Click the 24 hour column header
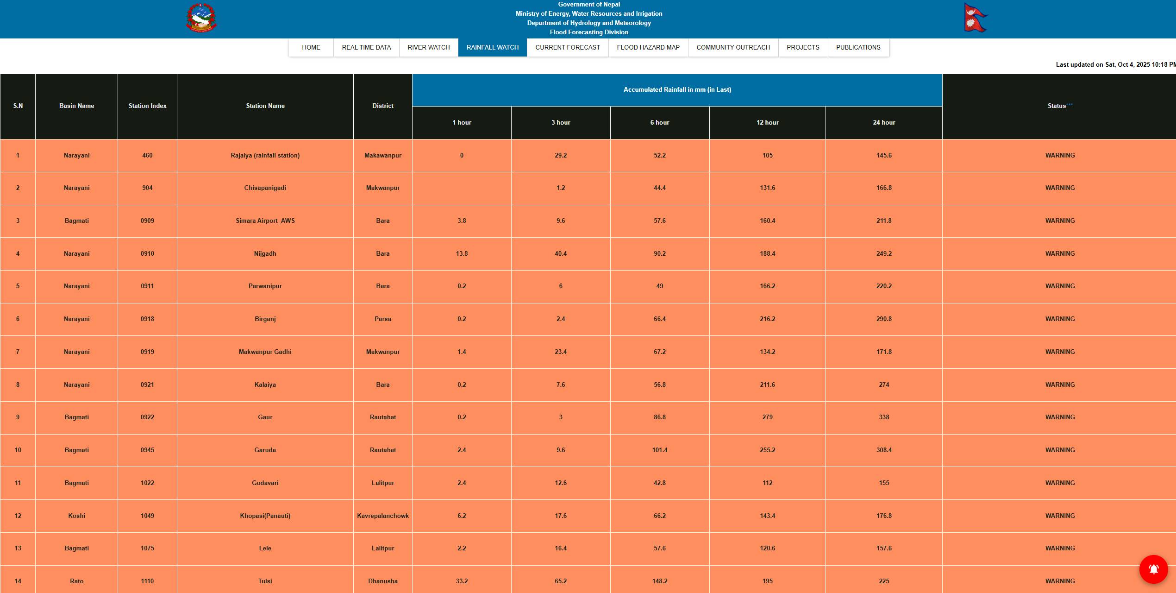Viewport: 1176px width, 593px height. [x=883, y=123]
